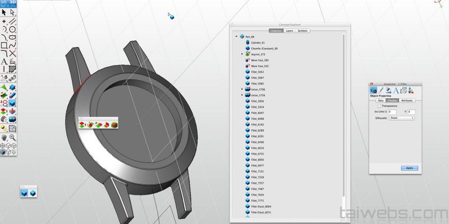Screen dimensions: 449x224
Task: Click the Cylinder_61 feature icon
Action: click(x=248, y=43)
